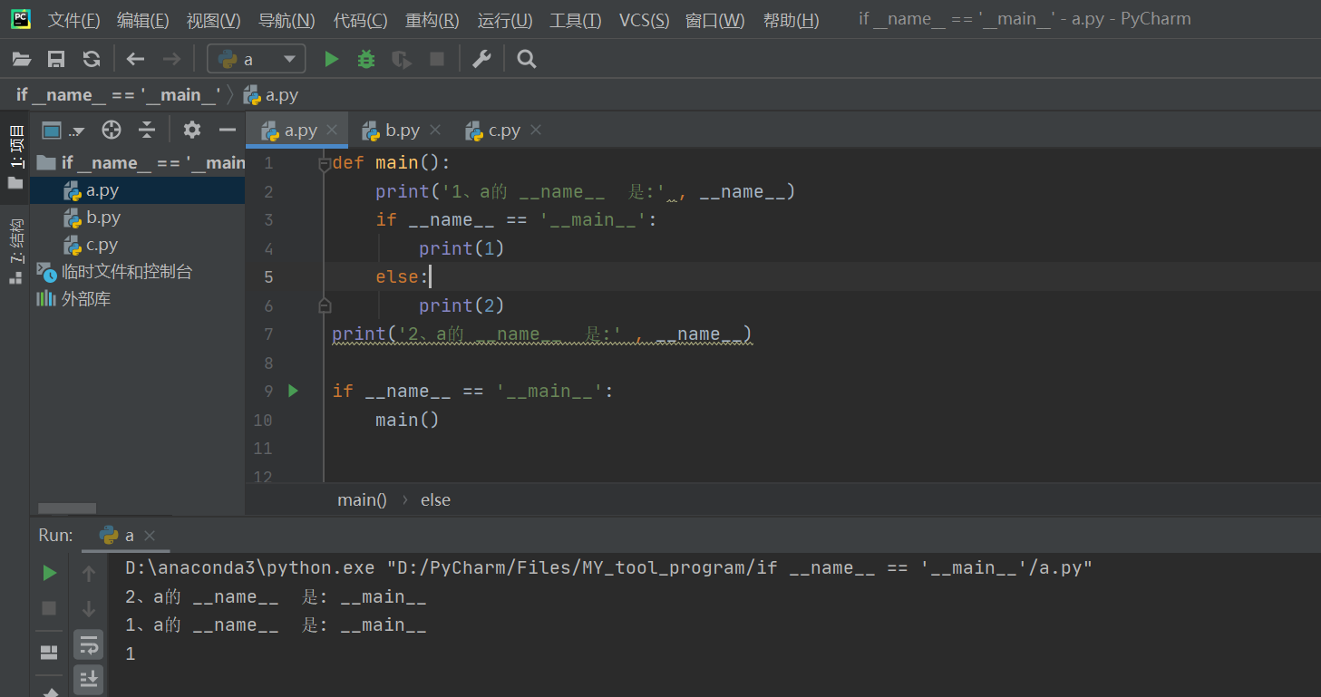
Task: Open the 窗口(W) menu
Action: [x=715, y=20]
